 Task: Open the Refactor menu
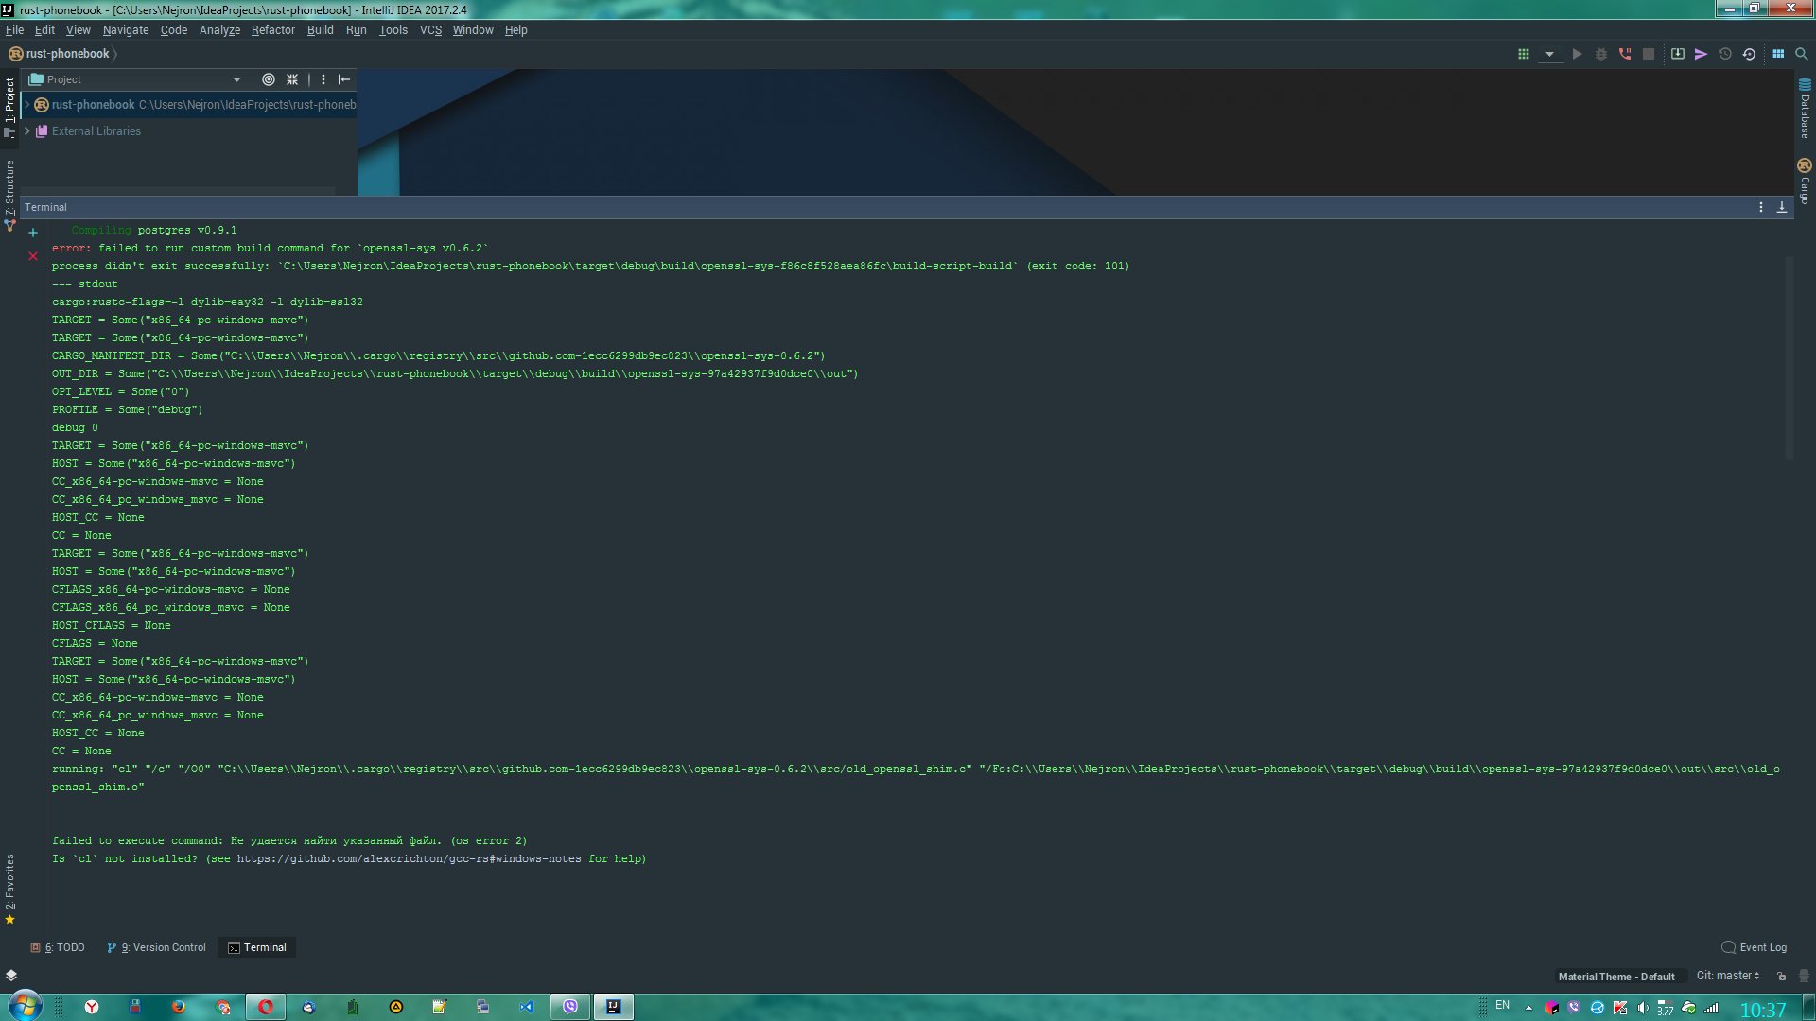[272, 30]
